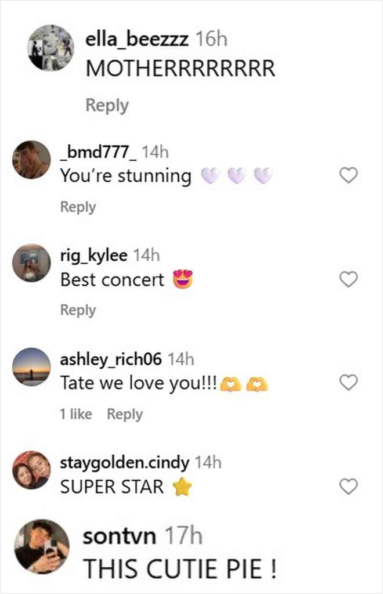Reply to _bmd777_'s "You're stunning" comment
383x594 pixels.
78,207
